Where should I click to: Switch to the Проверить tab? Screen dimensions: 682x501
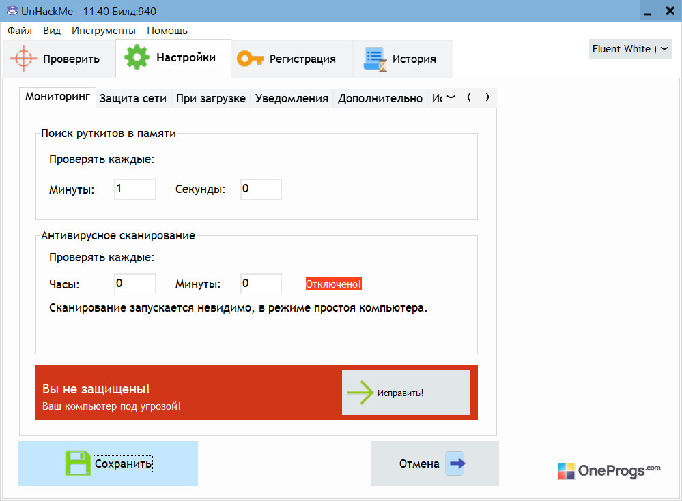59,59
